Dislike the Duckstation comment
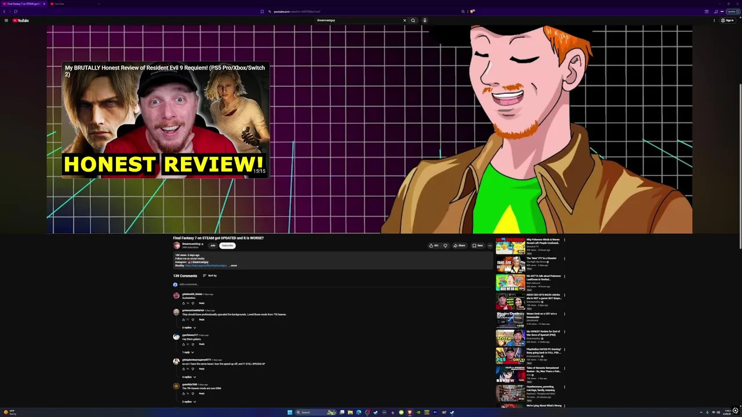This screenshot has width=742, height=417. click(193, 303)
